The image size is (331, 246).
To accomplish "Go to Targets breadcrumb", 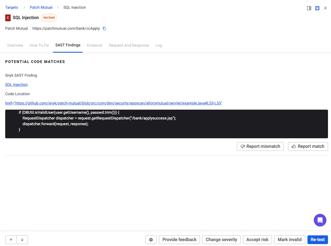I will 11,7.
